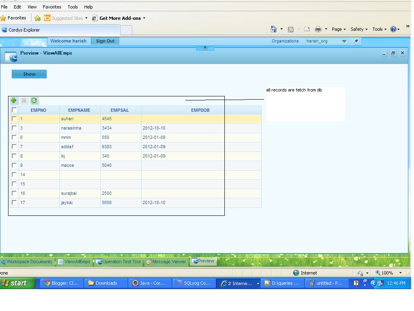This screenshot has height=311, width=414.
Task: Click the Print icon in toolbar
Action: click(318, 29)
